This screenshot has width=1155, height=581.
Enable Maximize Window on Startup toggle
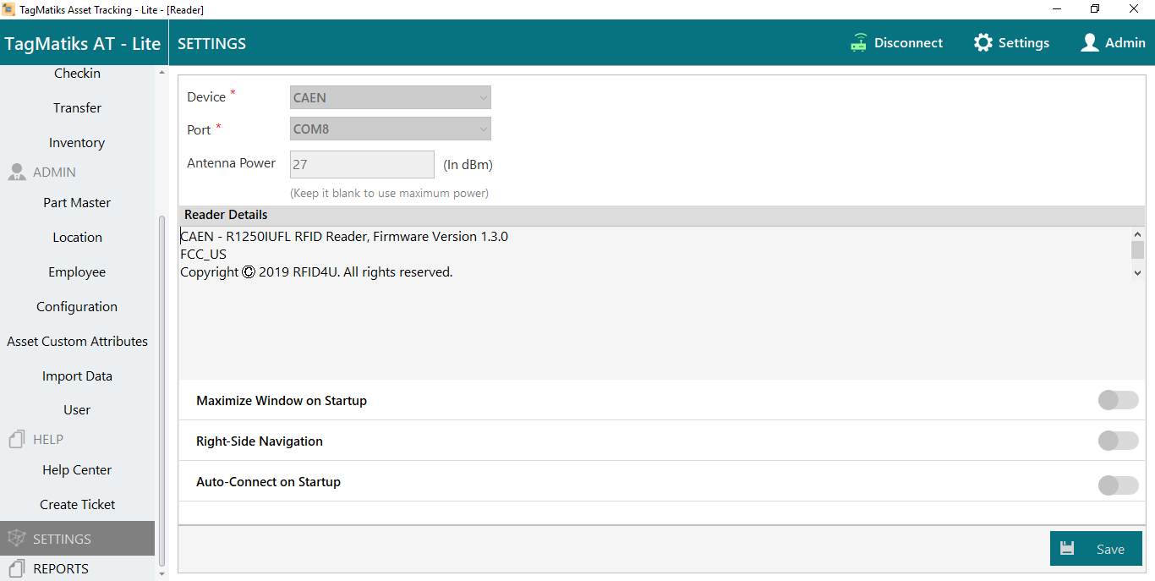click(x=1118, y=401)
